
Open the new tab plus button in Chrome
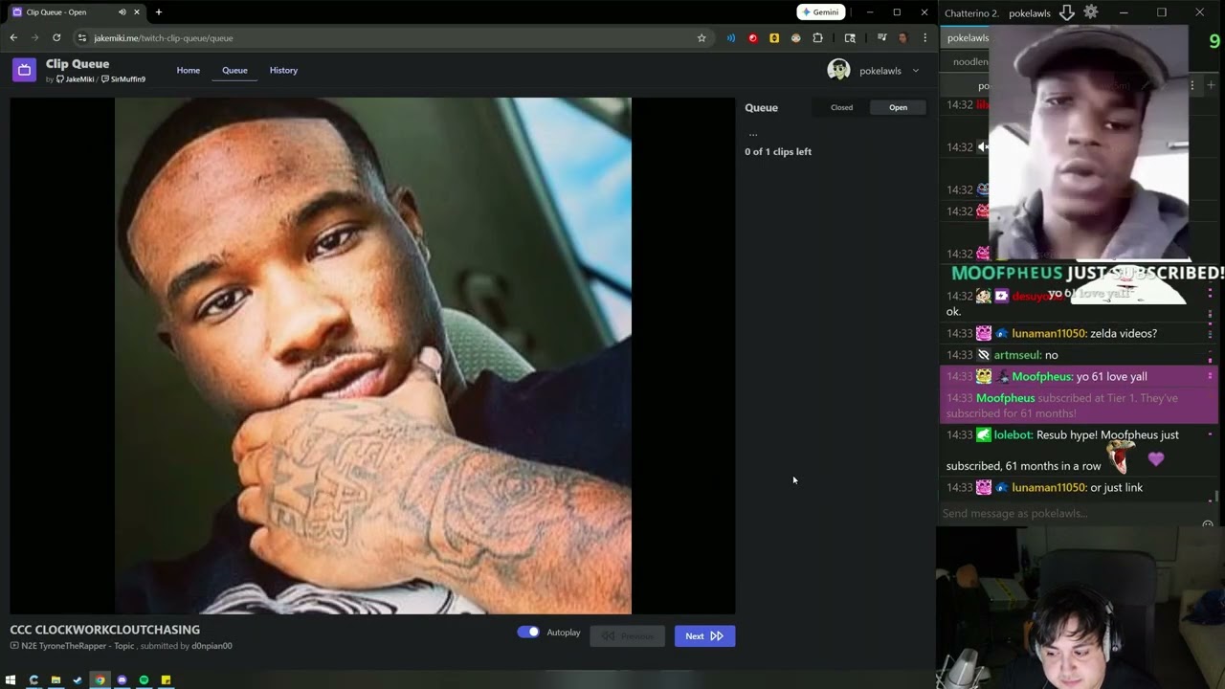pos(159,12)
